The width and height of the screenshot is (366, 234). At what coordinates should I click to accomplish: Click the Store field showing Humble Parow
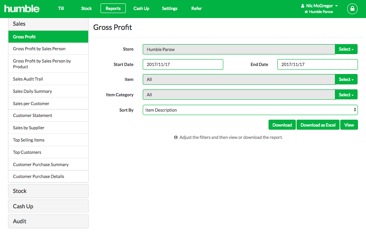click(x=239, y=49)
